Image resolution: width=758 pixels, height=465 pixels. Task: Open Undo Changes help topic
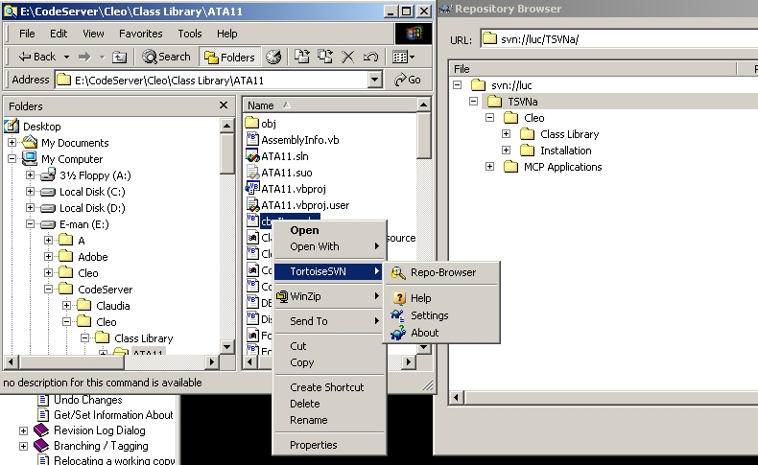[x=87, y=400]
